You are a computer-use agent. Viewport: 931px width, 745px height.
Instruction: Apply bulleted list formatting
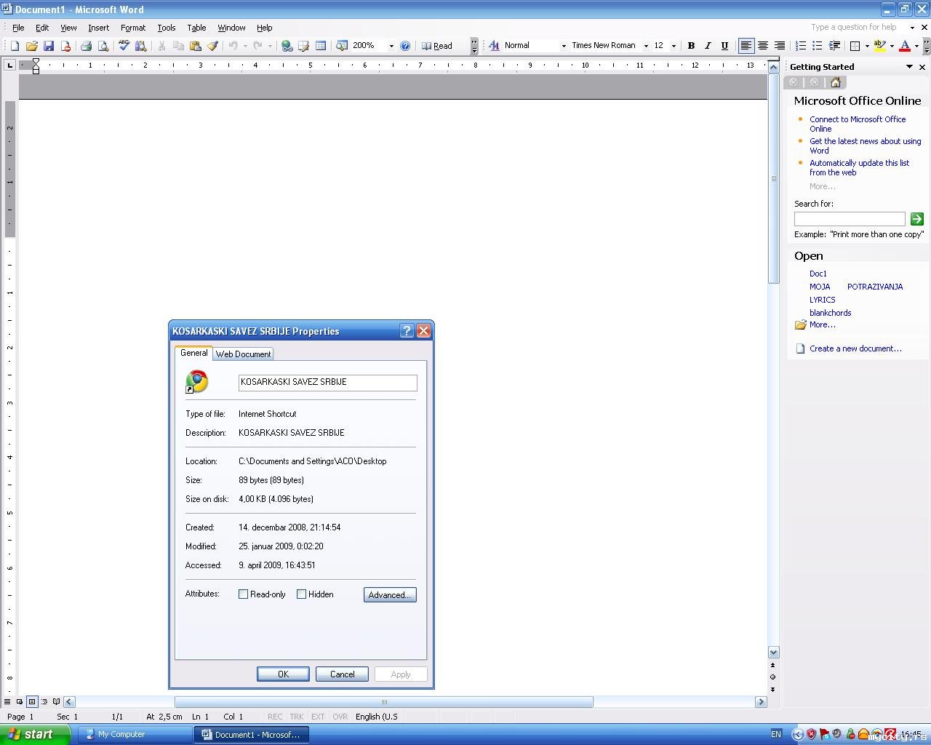(x=817, y=46)
